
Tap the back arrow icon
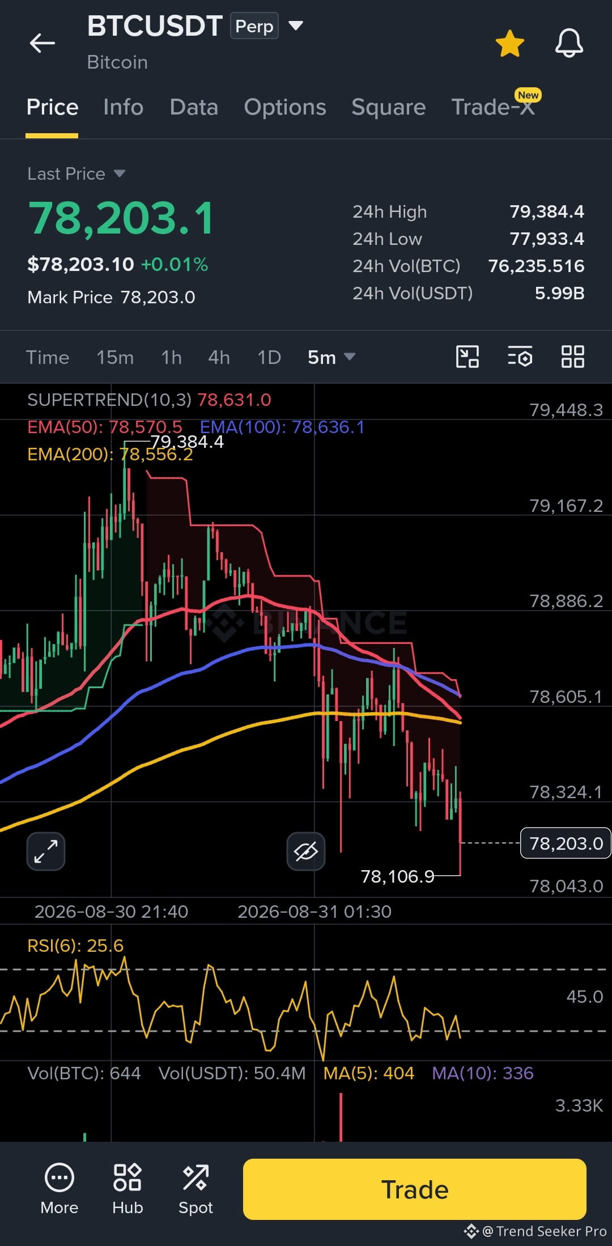click(x=42, y=43)
